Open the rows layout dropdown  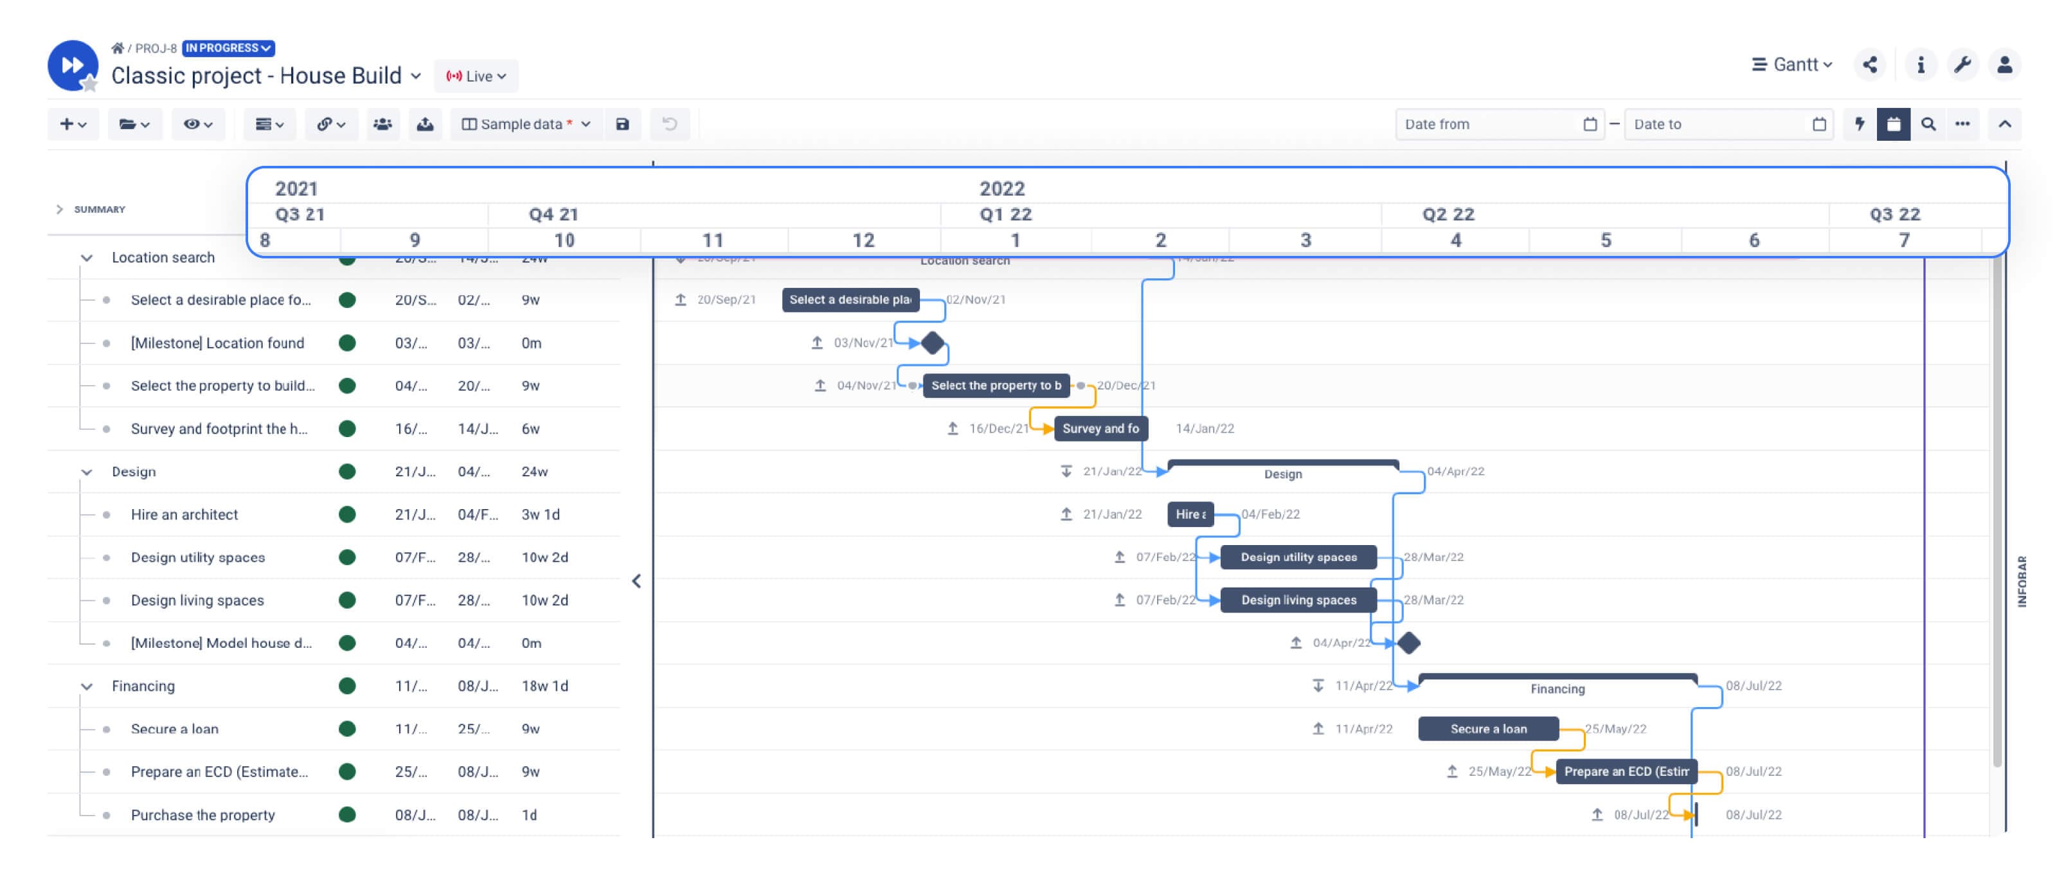269,124
